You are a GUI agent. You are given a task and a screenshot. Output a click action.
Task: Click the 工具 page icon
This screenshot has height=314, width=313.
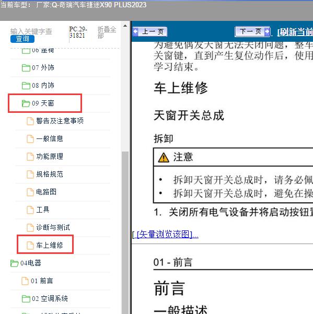[x=30, y=210]
